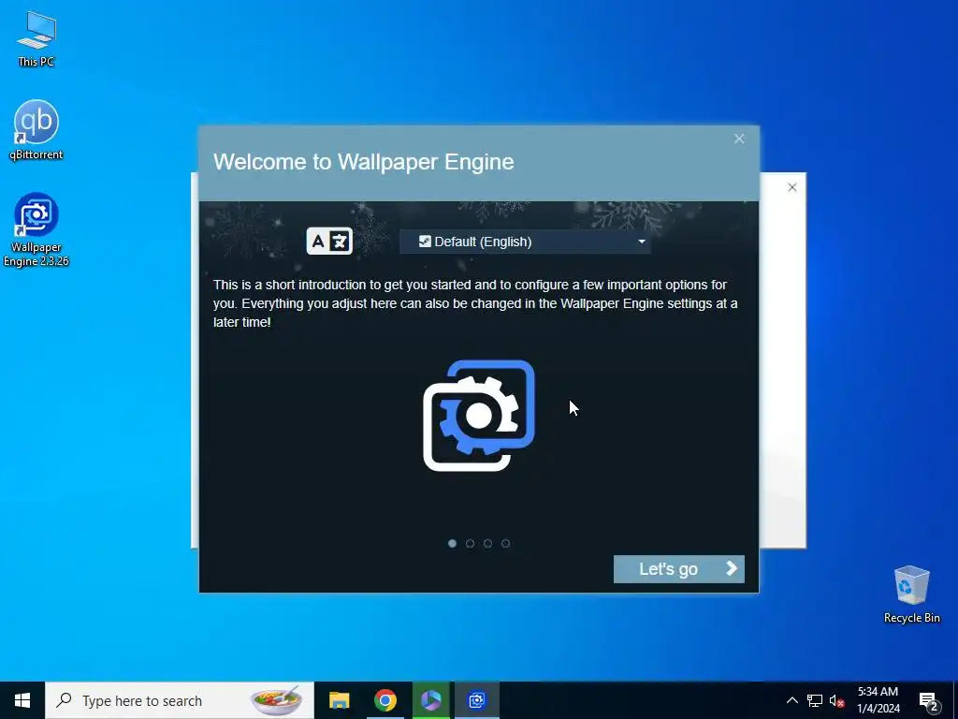Open File Explorer from the taskbar

pyautogui.click(x=339, y=700)
